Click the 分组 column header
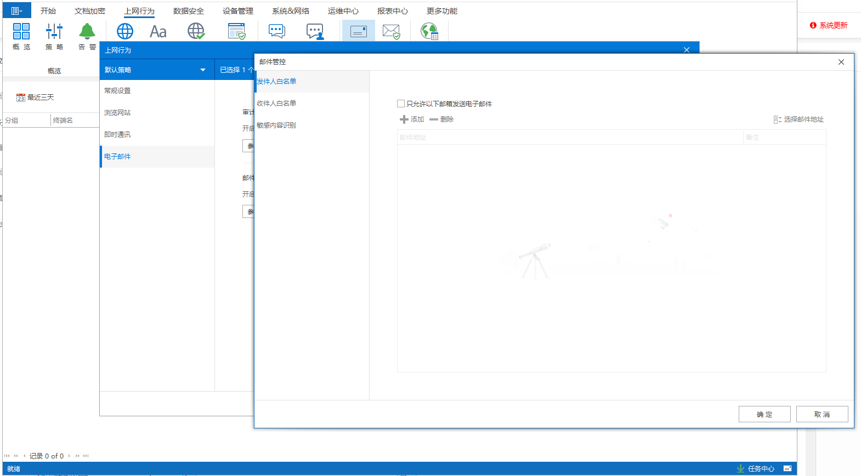 [27, 121]
